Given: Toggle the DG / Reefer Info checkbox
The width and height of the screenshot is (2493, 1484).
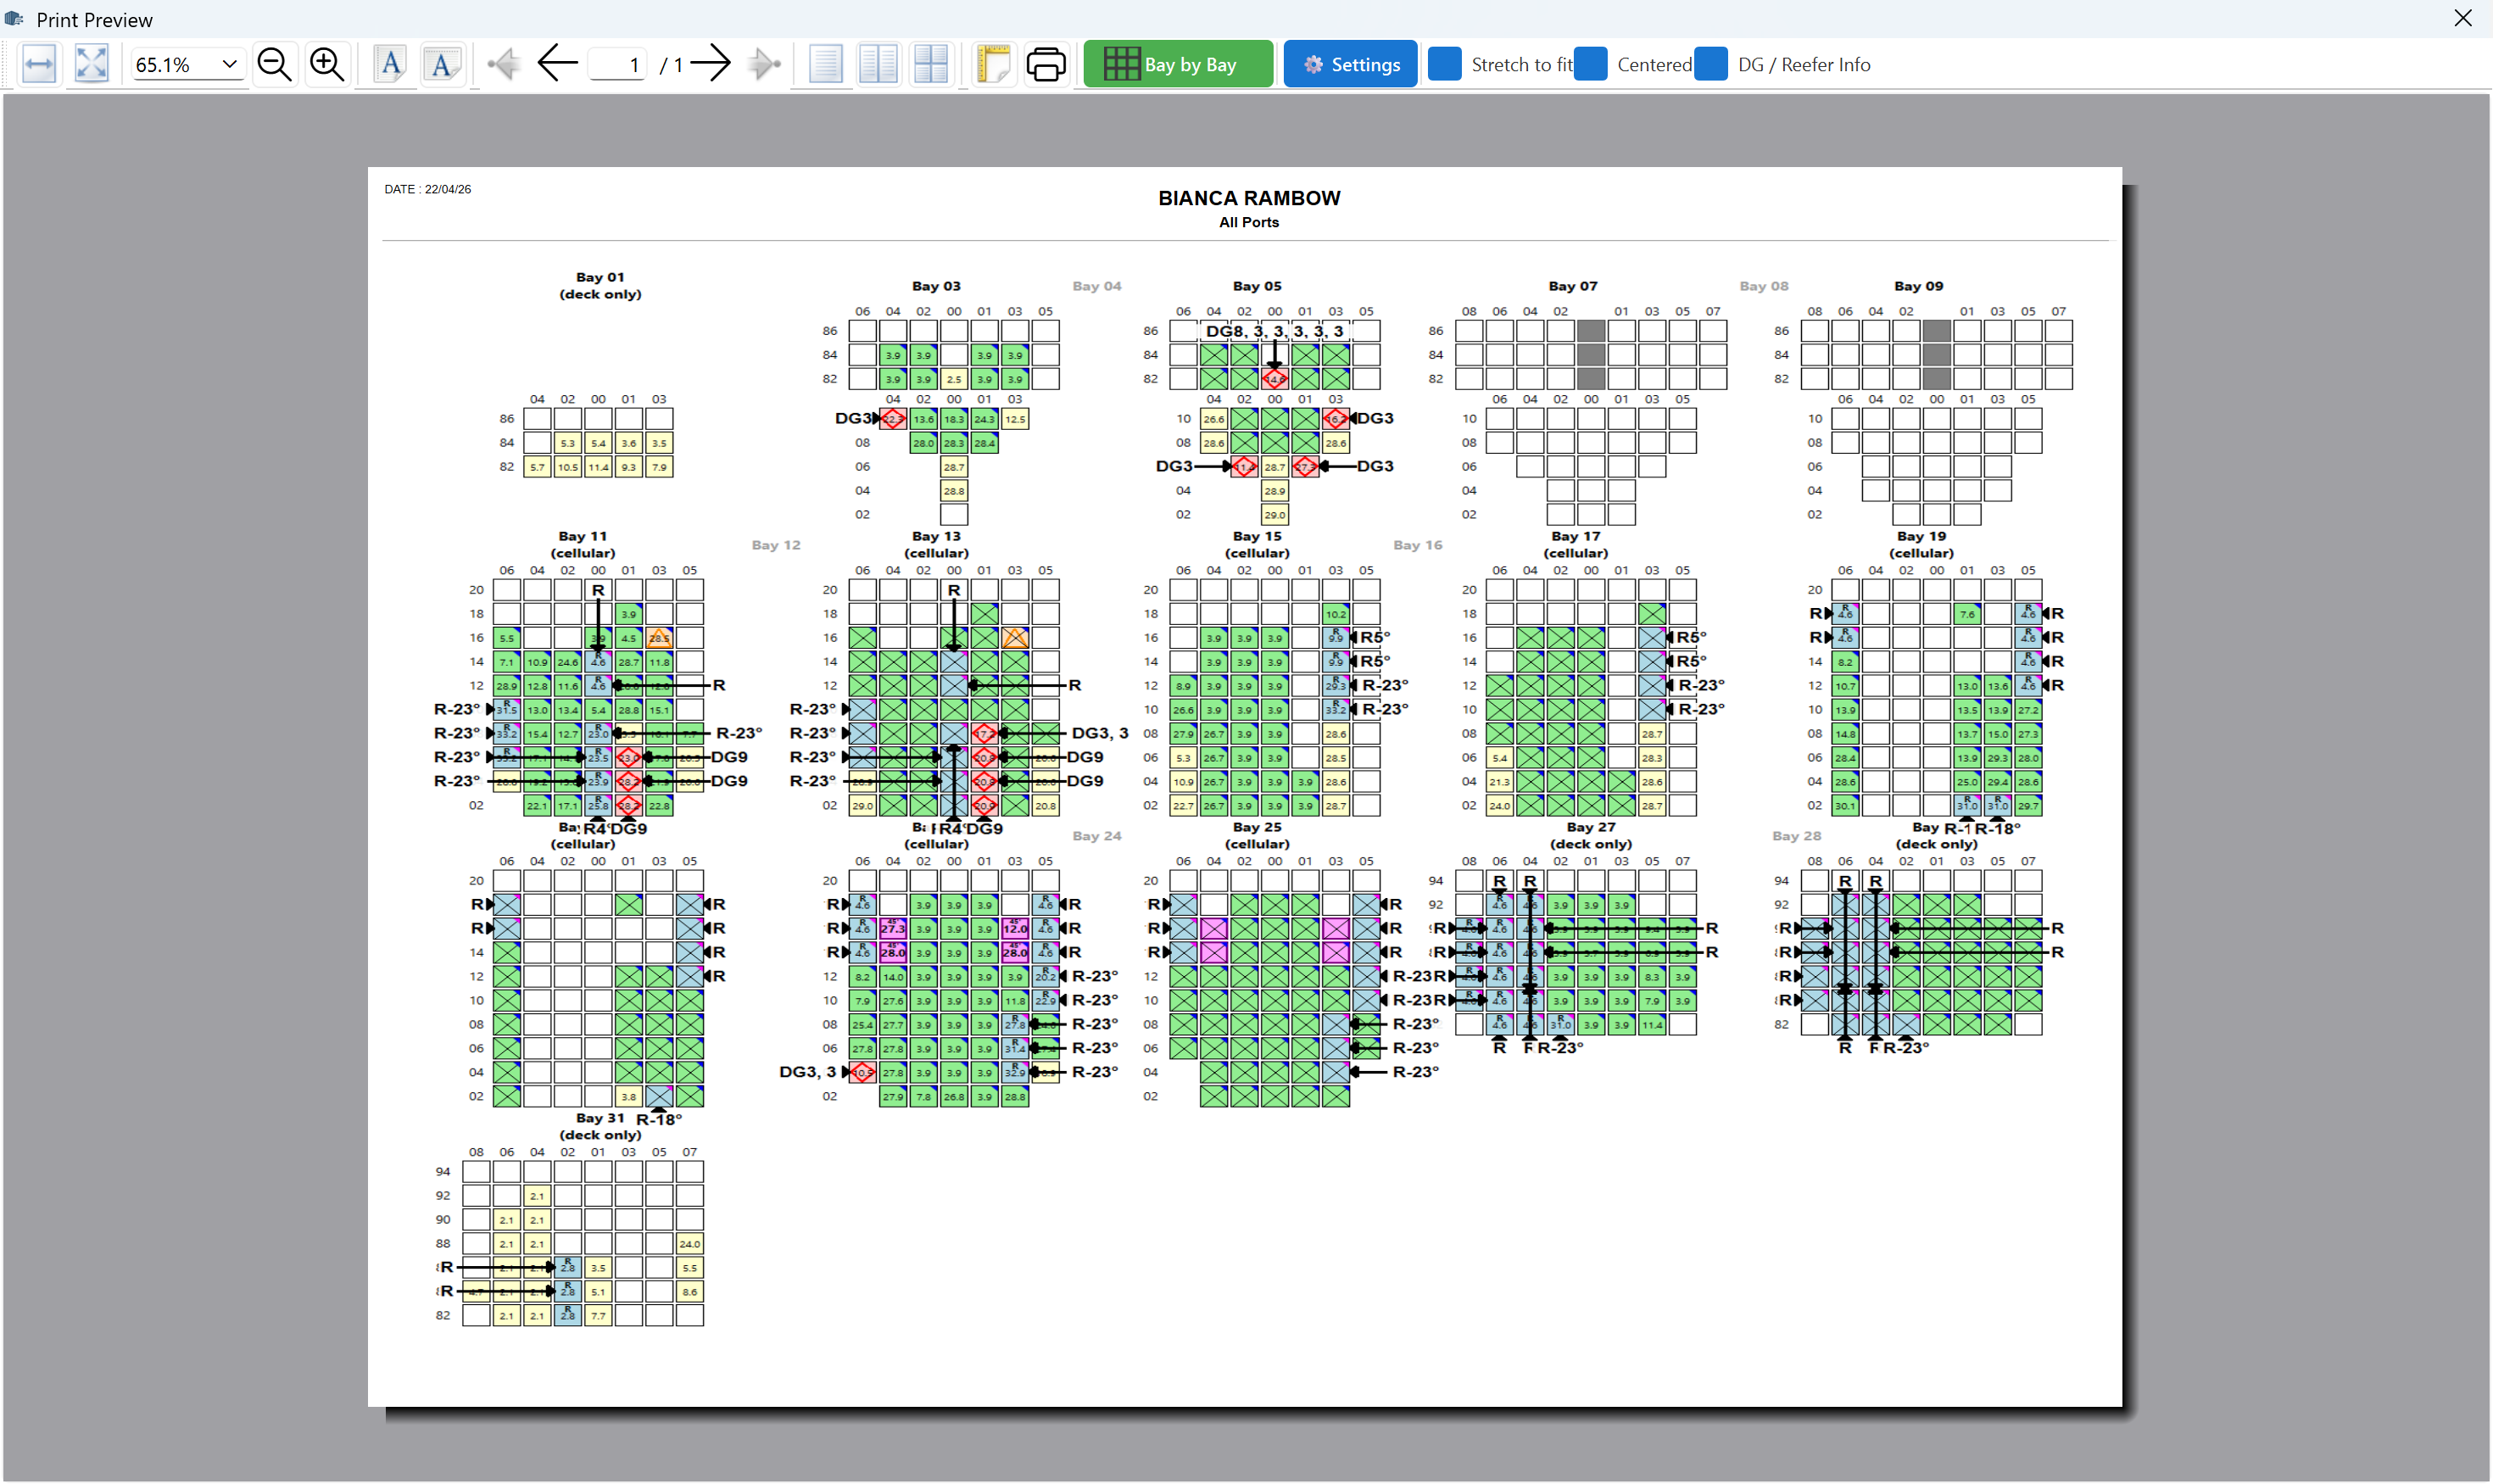Looking at the screenshot, I should pyautogui.click(x=1711, y=64).
